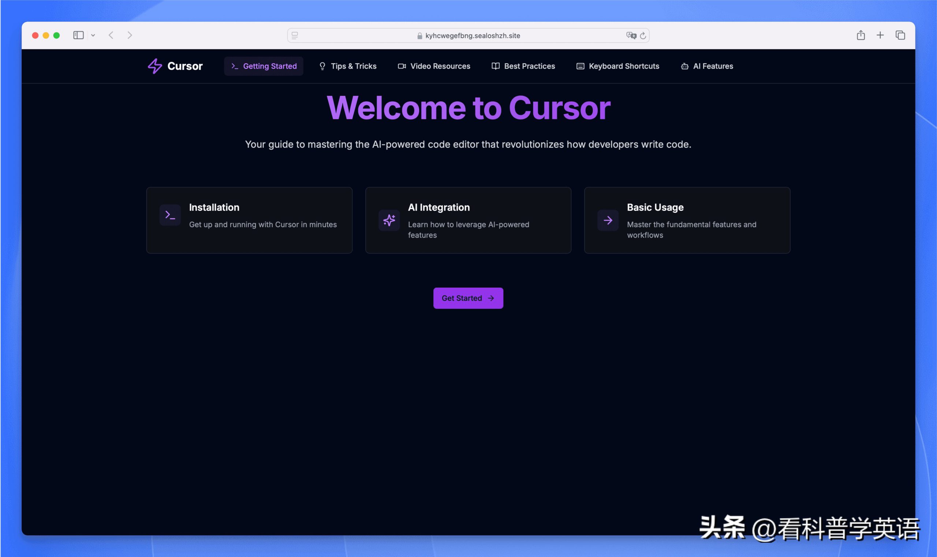
Task: Click the video camera icon next to Video Resources
Action: pos(401,66)
